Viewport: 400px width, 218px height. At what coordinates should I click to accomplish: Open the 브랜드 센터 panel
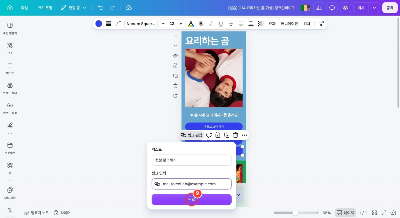pyautogui.click(x=10, y=88)
